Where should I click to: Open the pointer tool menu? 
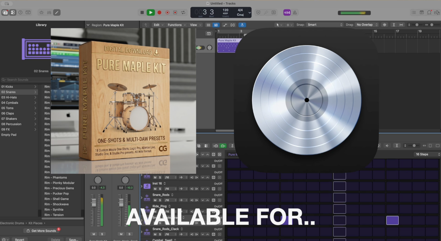pyautogui.click(x=279, y=25)
